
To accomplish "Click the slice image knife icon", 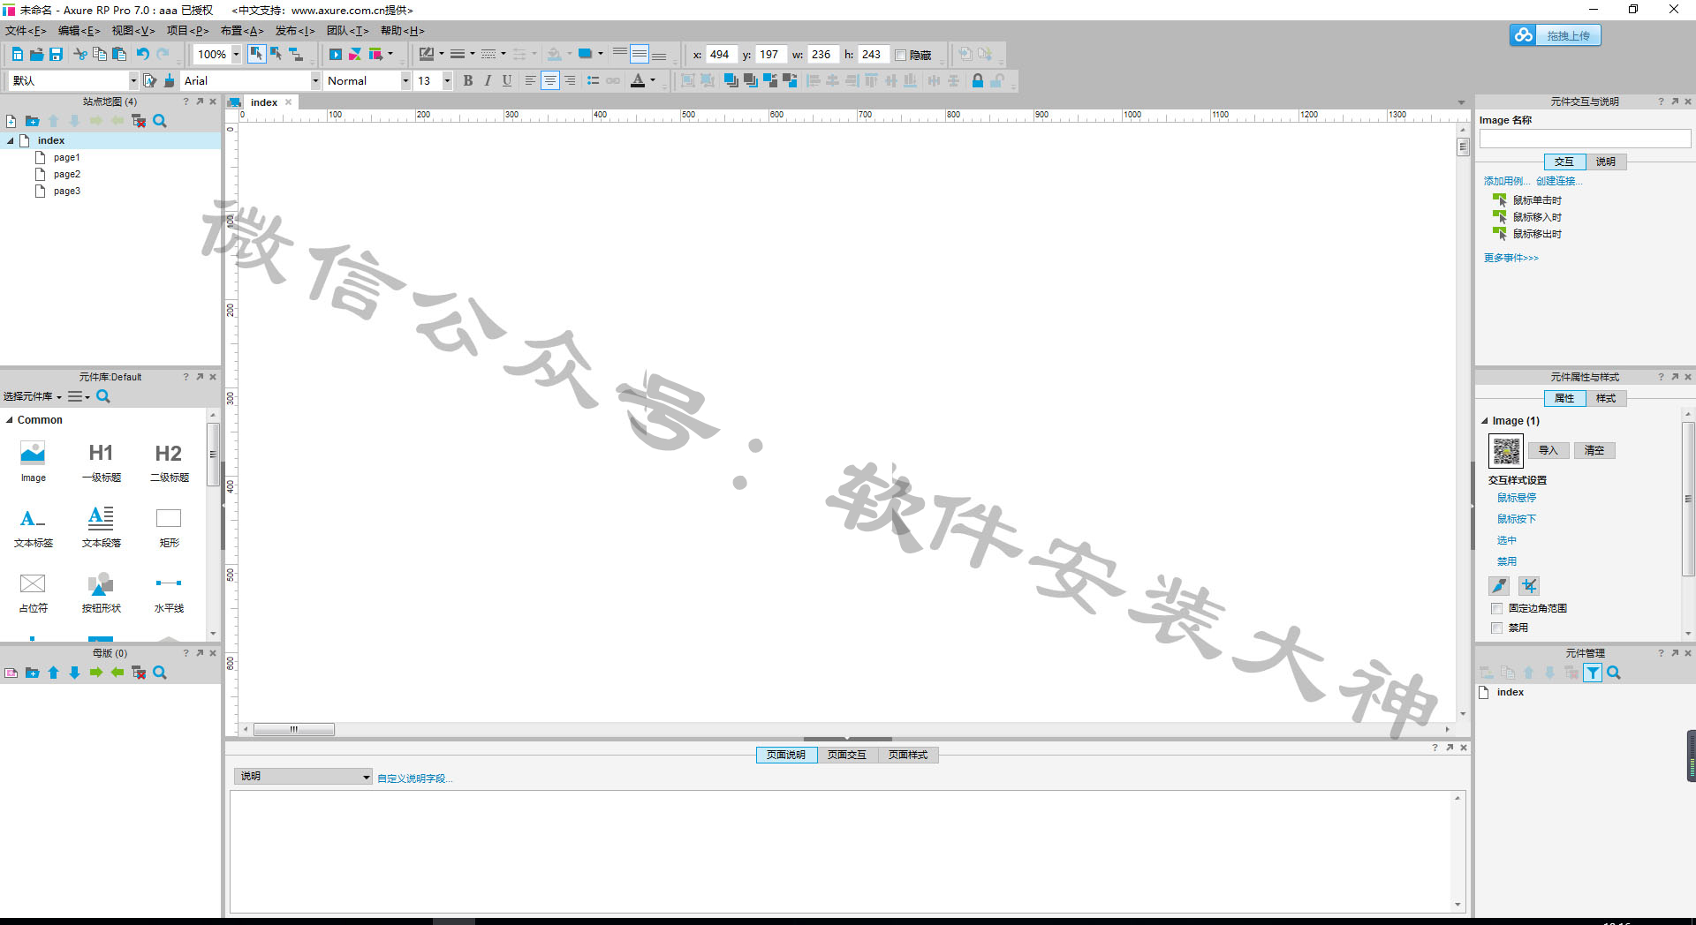I will [1499, 586].
